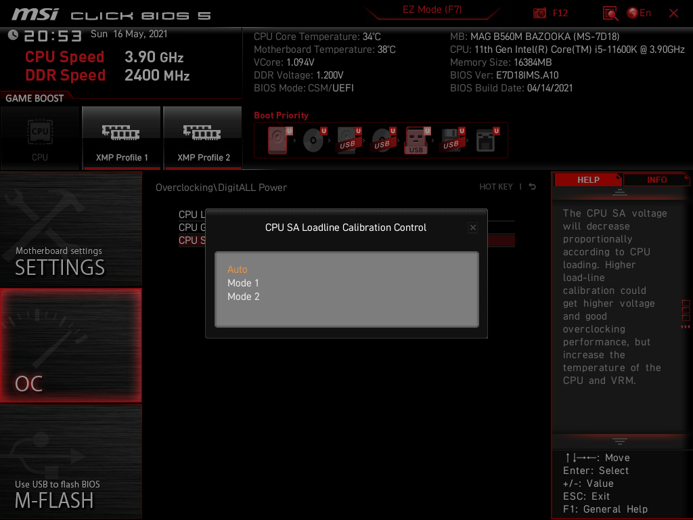693x520 pixels.
Task: Toggle the Game Boost CPU button
Action: 40,138
